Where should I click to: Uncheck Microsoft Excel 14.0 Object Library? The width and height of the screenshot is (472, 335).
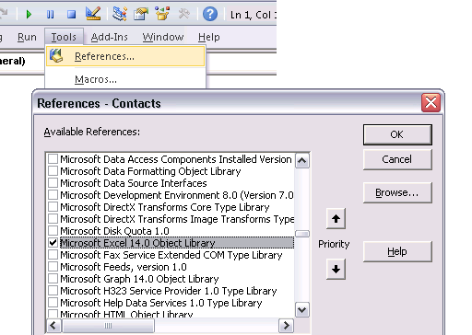coord(53,243)
